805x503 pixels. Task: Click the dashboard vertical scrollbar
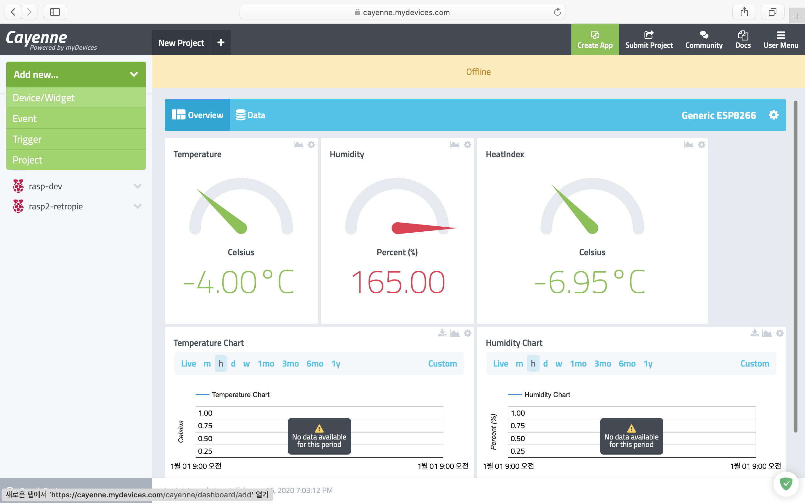coord(795,266)
